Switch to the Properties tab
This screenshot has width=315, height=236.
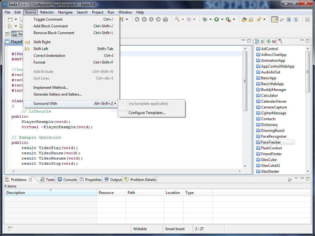[91, 179]
